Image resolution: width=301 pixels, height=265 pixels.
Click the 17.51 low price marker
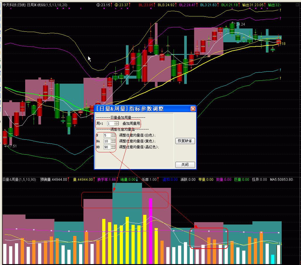tap(12, 146)
